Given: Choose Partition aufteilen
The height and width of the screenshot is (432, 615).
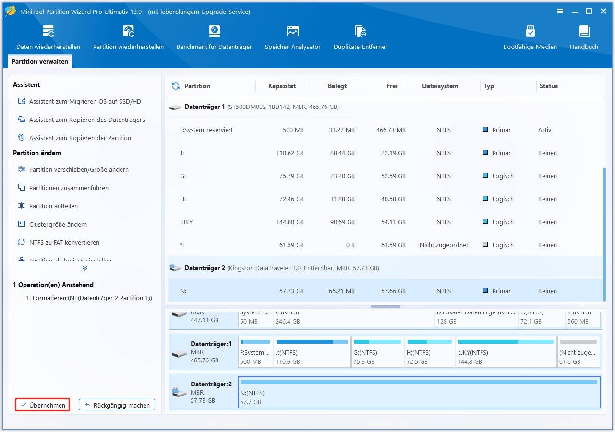Looking at the screenshot, I should pos(53,206).
